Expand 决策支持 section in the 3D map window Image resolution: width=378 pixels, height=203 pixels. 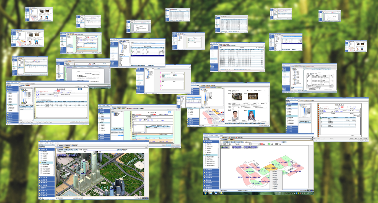pos(47,191)
